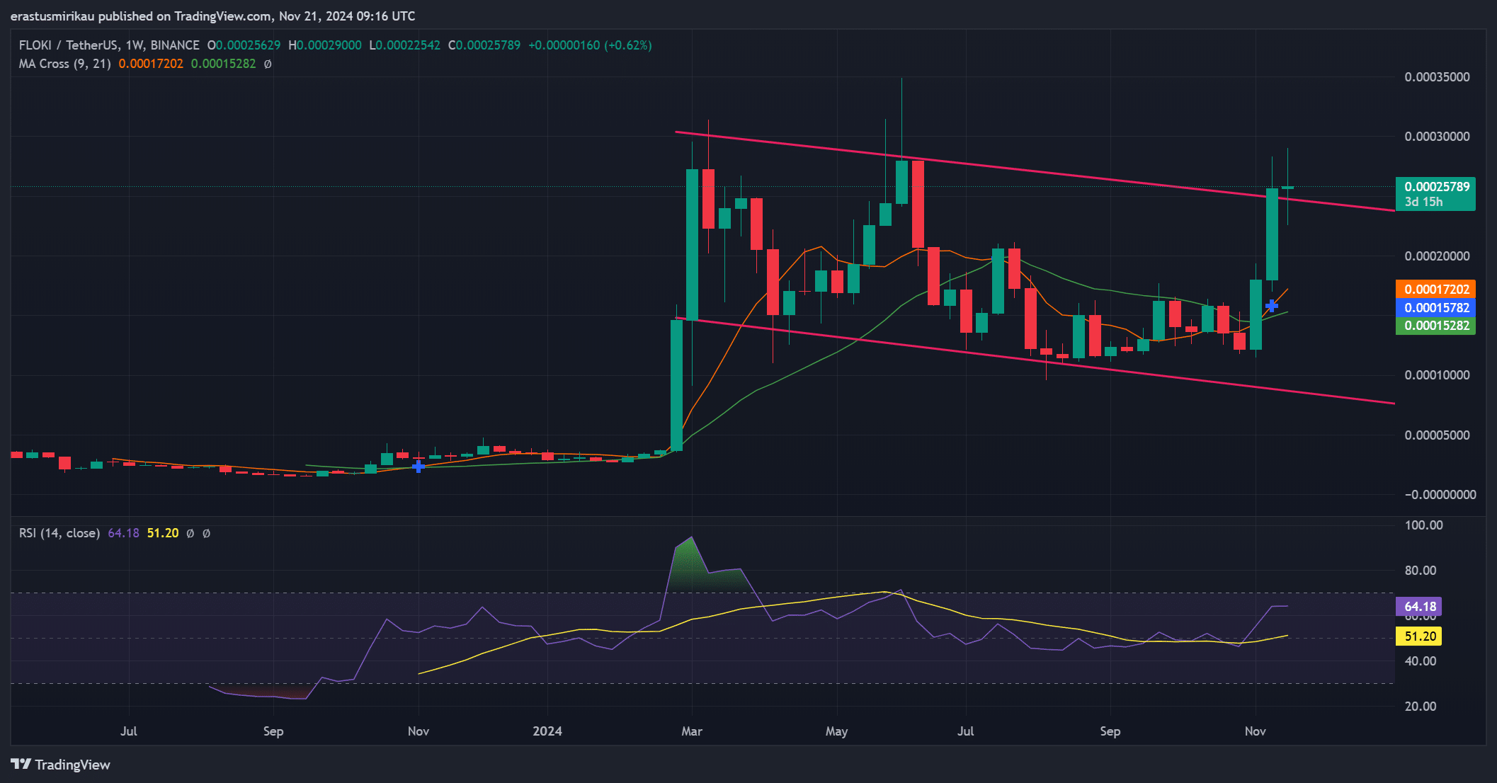
Task: Click the green current price label 0.00025789
Action: (1436, 187)
